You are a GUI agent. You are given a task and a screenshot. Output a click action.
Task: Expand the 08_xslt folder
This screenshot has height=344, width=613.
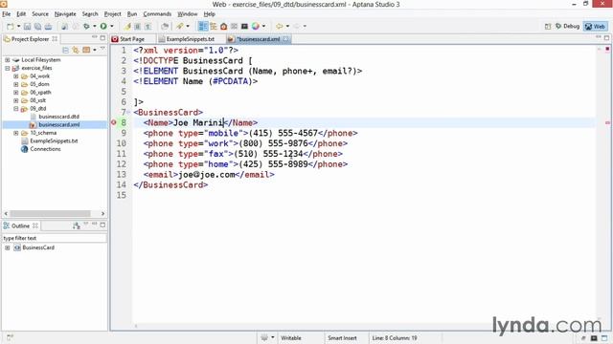tap(16, 100)
